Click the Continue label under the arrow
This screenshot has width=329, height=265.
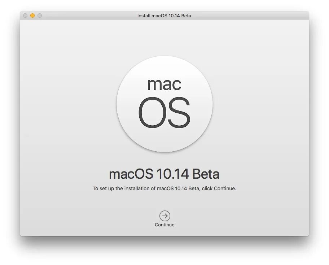pos(164,225)
